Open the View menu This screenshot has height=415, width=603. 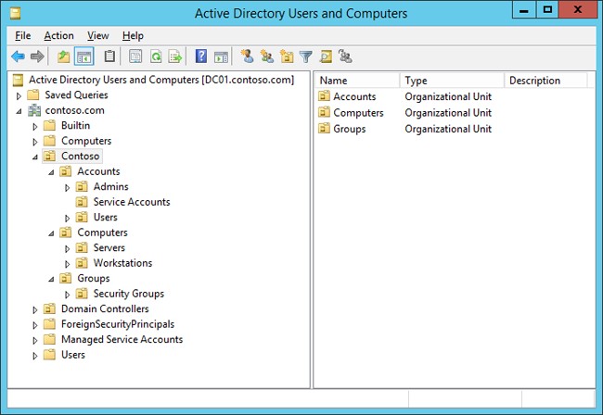97,35
